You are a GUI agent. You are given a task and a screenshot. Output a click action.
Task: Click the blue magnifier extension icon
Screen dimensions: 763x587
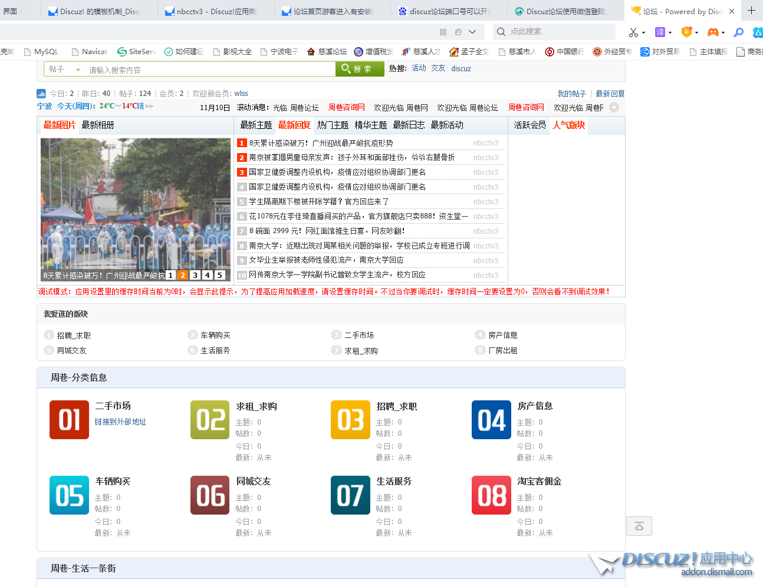[x=738, y=32]
